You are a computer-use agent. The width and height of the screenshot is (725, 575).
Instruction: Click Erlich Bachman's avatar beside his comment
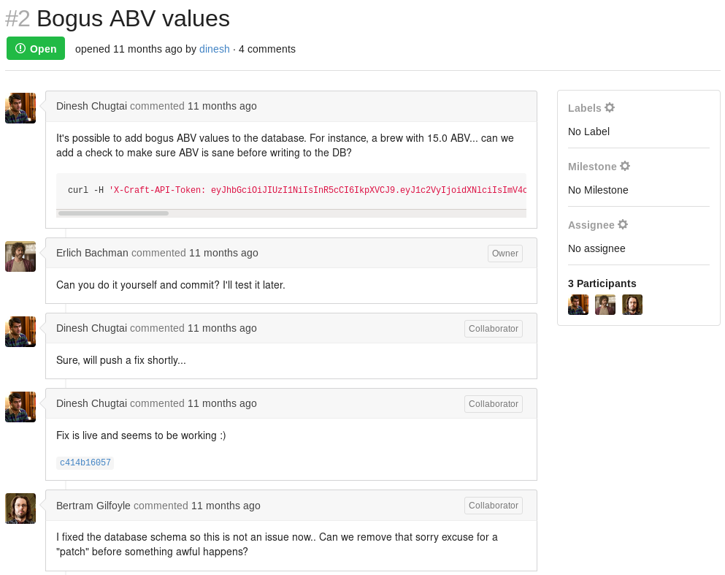tap(20, 256)
